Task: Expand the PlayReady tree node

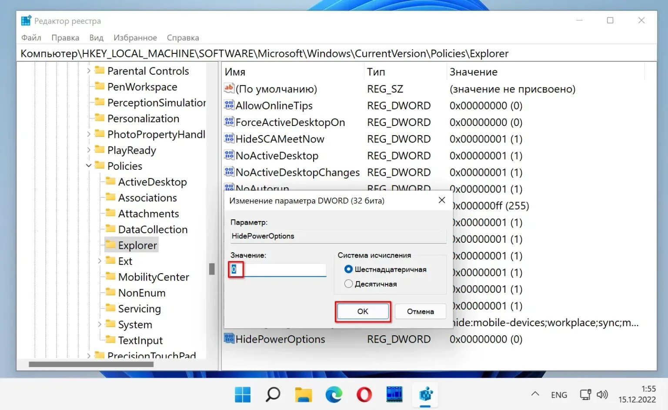Action: click(x=89, y=150)
